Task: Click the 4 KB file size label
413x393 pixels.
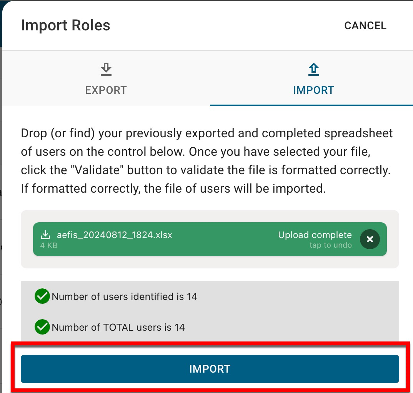Action: coord(48,245)
